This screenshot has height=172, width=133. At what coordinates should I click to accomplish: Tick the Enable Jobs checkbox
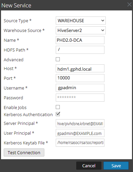[58, 107]
